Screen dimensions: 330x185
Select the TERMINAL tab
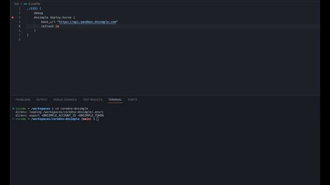[x=115, y=100]
